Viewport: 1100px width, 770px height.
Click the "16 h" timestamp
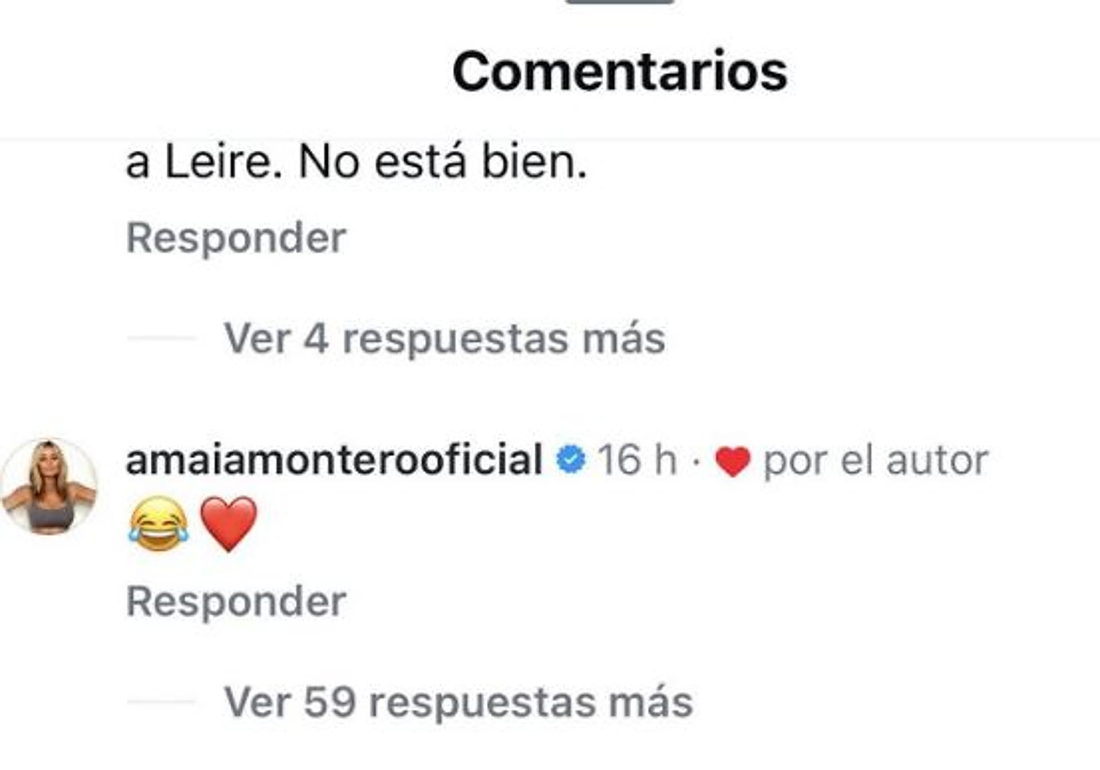(x=637, y=460)
